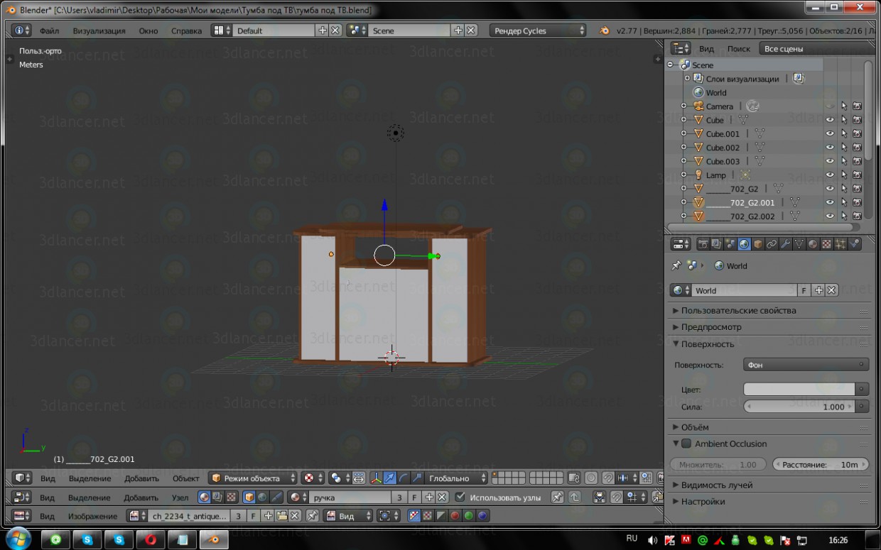This screenshot has width=881, height=550.
Task: Expand the 'Объём' panel
Action: [770, 427]
